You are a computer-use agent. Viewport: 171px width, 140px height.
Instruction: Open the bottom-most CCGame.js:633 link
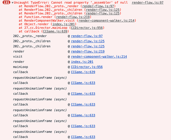(83, 137)
